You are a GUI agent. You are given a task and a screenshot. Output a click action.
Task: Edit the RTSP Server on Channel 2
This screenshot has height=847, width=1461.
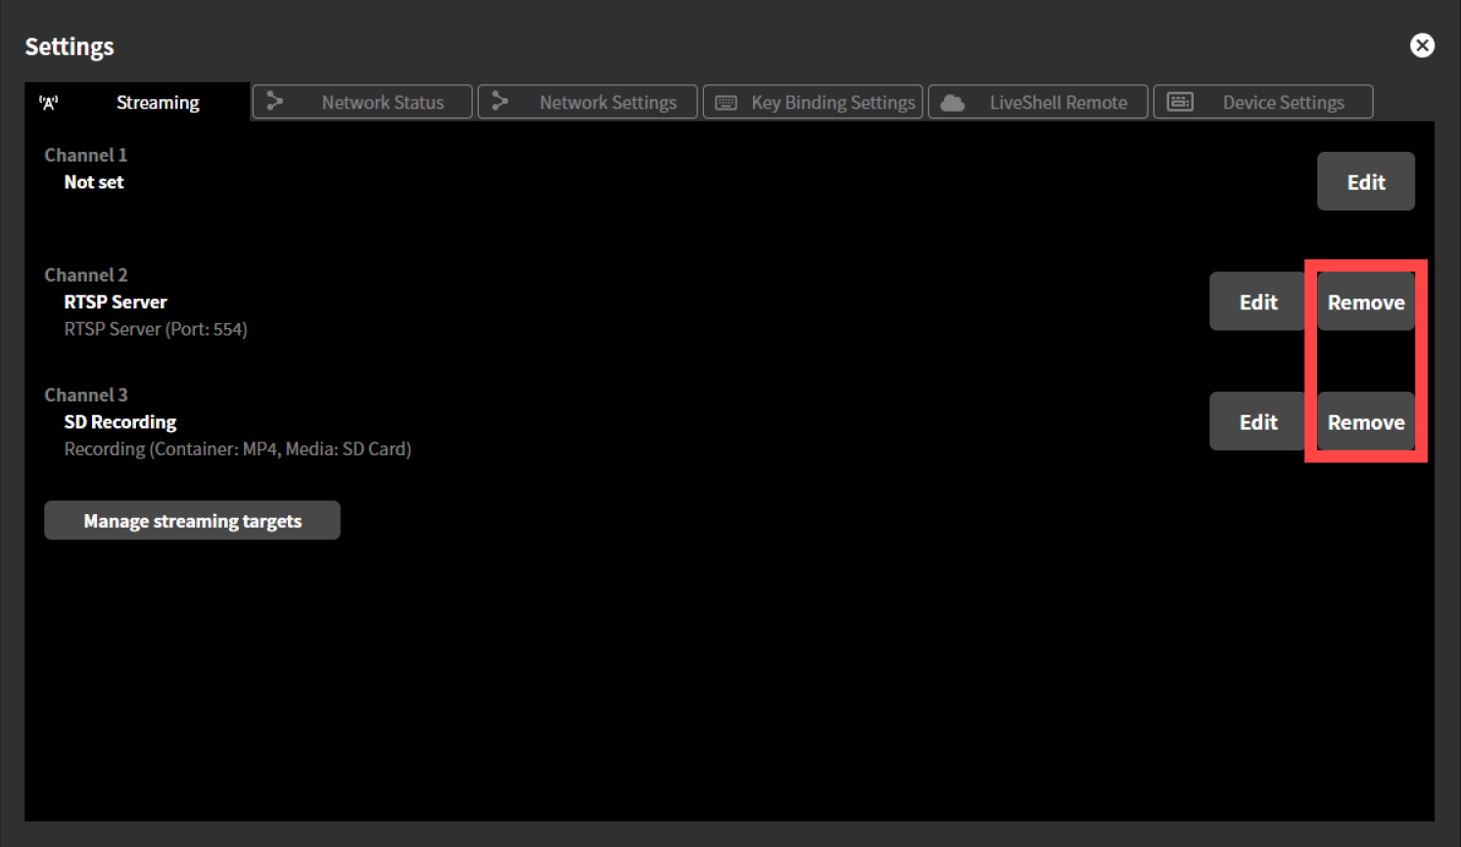[x=1256, y=301]
